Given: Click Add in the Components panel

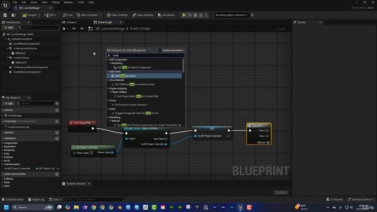Looking at the screenshot, I should [x=8, y=28].
